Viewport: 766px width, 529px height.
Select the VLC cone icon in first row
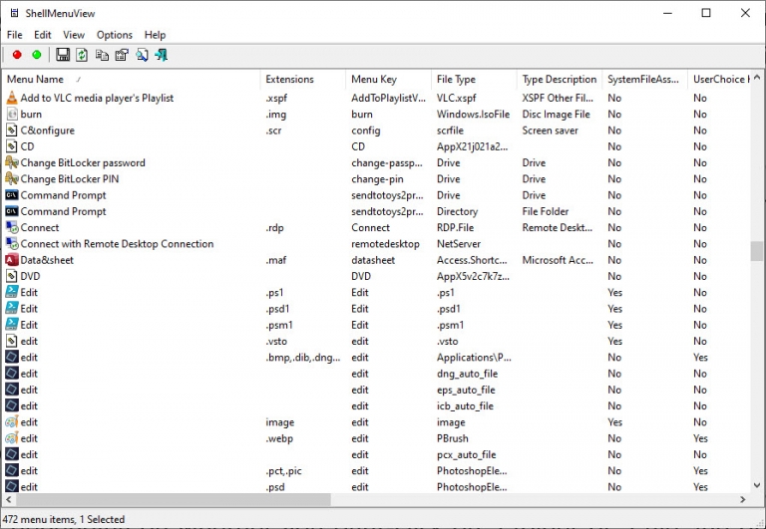pyautogui.click(x=12, y=98)
